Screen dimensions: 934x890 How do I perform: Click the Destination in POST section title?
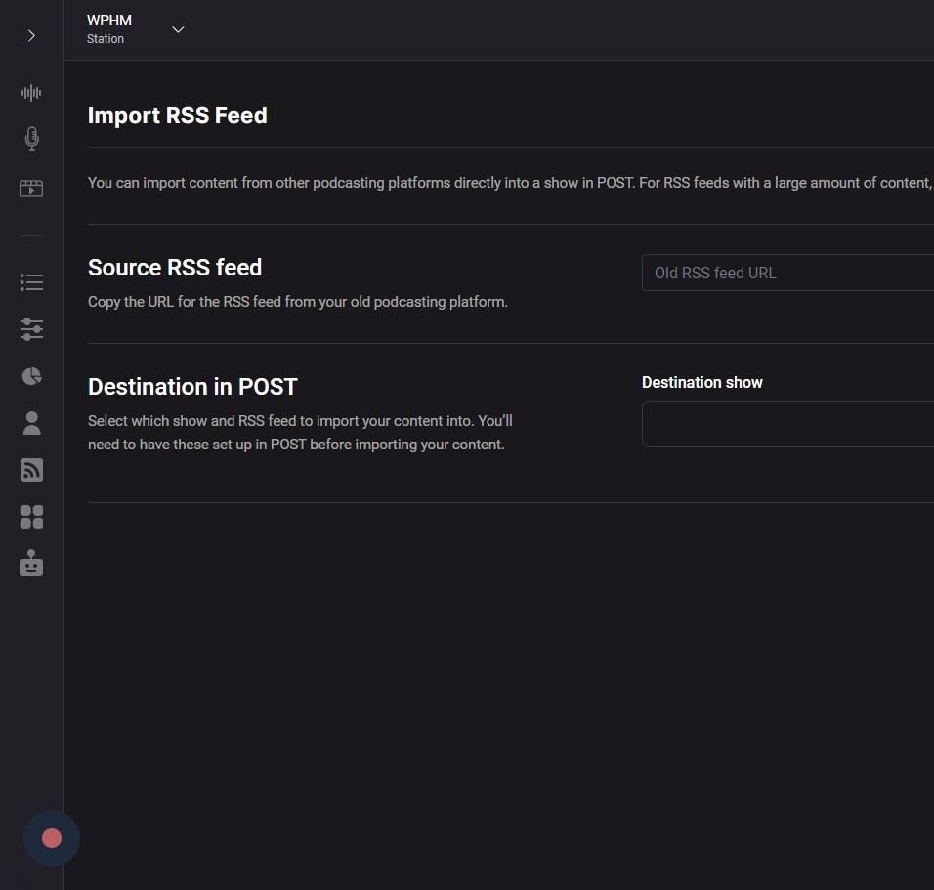[x=192, y=387]
